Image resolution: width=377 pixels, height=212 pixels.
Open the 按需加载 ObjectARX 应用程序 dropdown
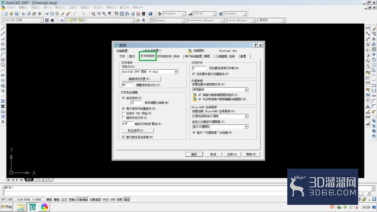pos(246,116)
